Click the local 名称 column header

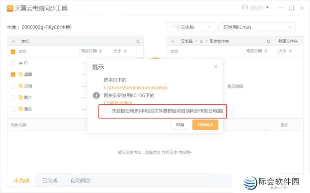click(22, 52)
